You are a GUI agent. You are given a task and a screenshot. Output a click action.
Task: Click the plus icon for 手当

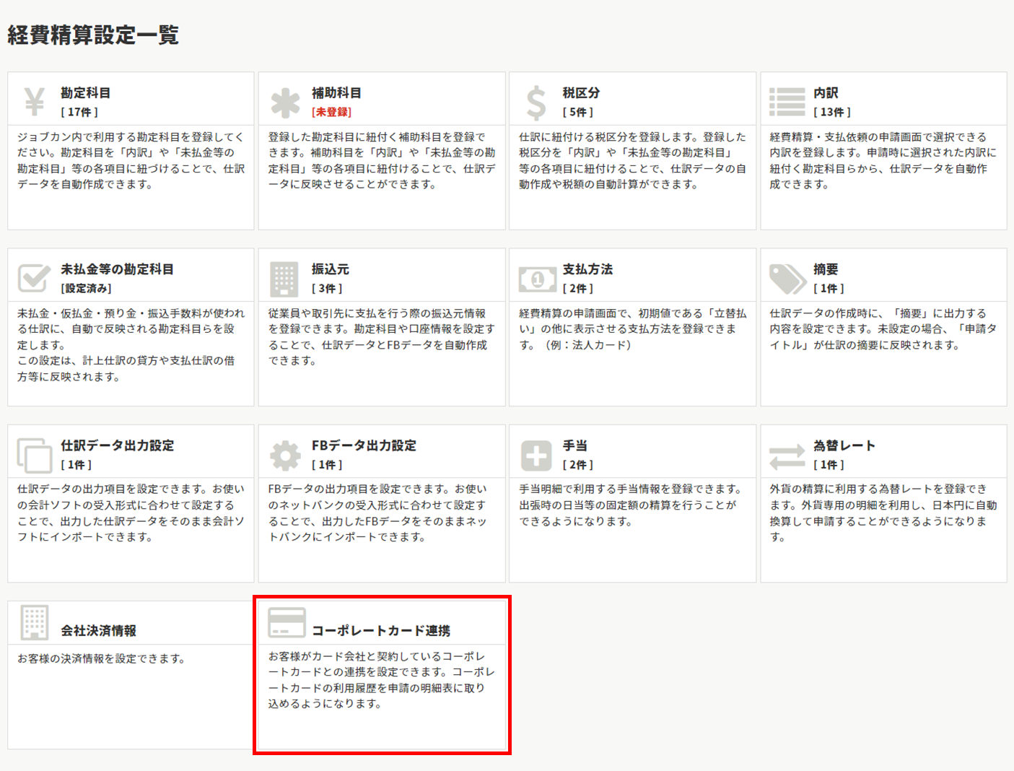click(536, 456)
